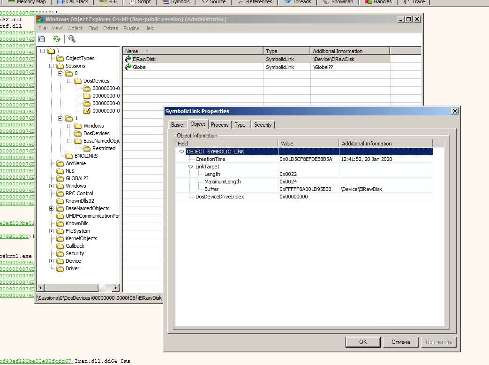Collapse the root backslash node

pyautogui.click(x=42, y=51)
